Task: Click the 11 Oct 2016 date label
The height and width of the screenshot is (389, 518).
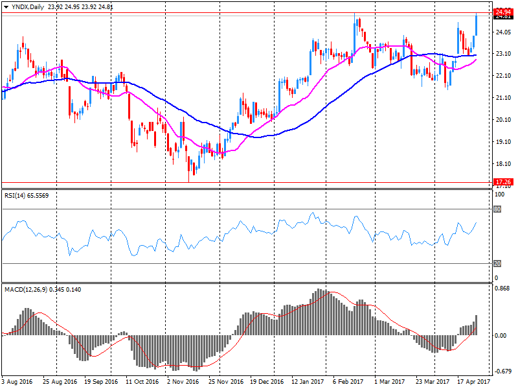Action: tap(142, 381)
